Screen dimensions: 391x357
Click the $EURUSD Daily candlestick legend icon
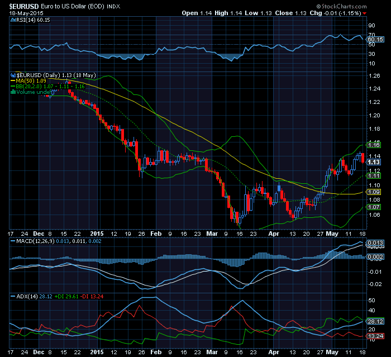(13, 74)
